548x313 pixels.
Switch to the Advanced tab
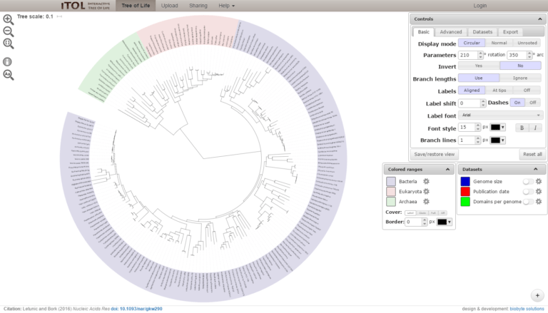450,32
